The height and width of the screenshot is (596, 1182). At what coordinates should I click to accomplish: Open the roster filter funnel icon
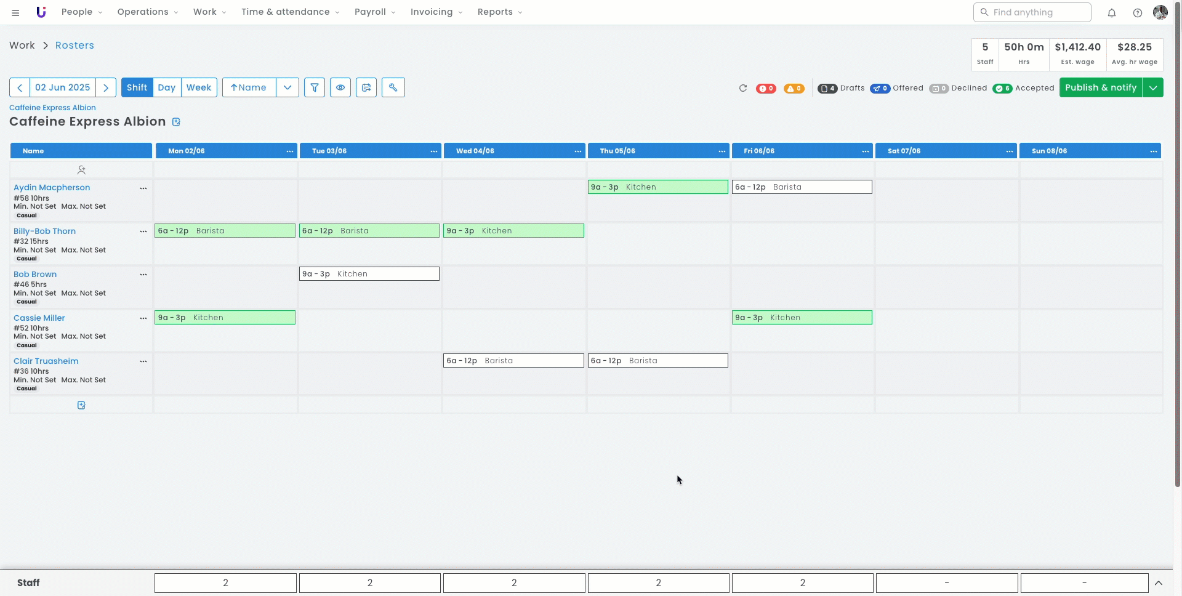click(x=315, y=87)
